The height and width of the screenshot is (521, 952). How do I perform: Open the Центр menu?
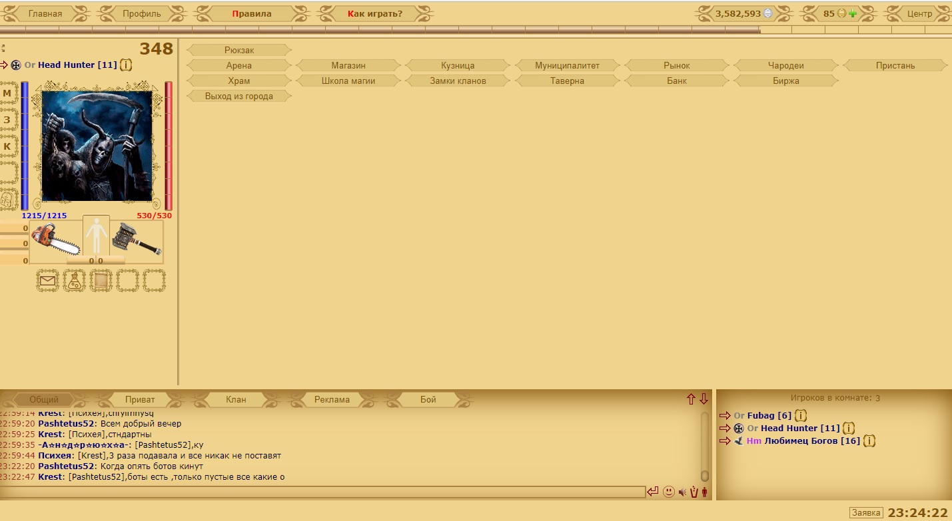(920, 13)
